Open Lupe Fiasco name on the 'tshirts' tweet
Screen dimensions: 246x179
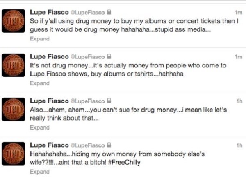49,57
